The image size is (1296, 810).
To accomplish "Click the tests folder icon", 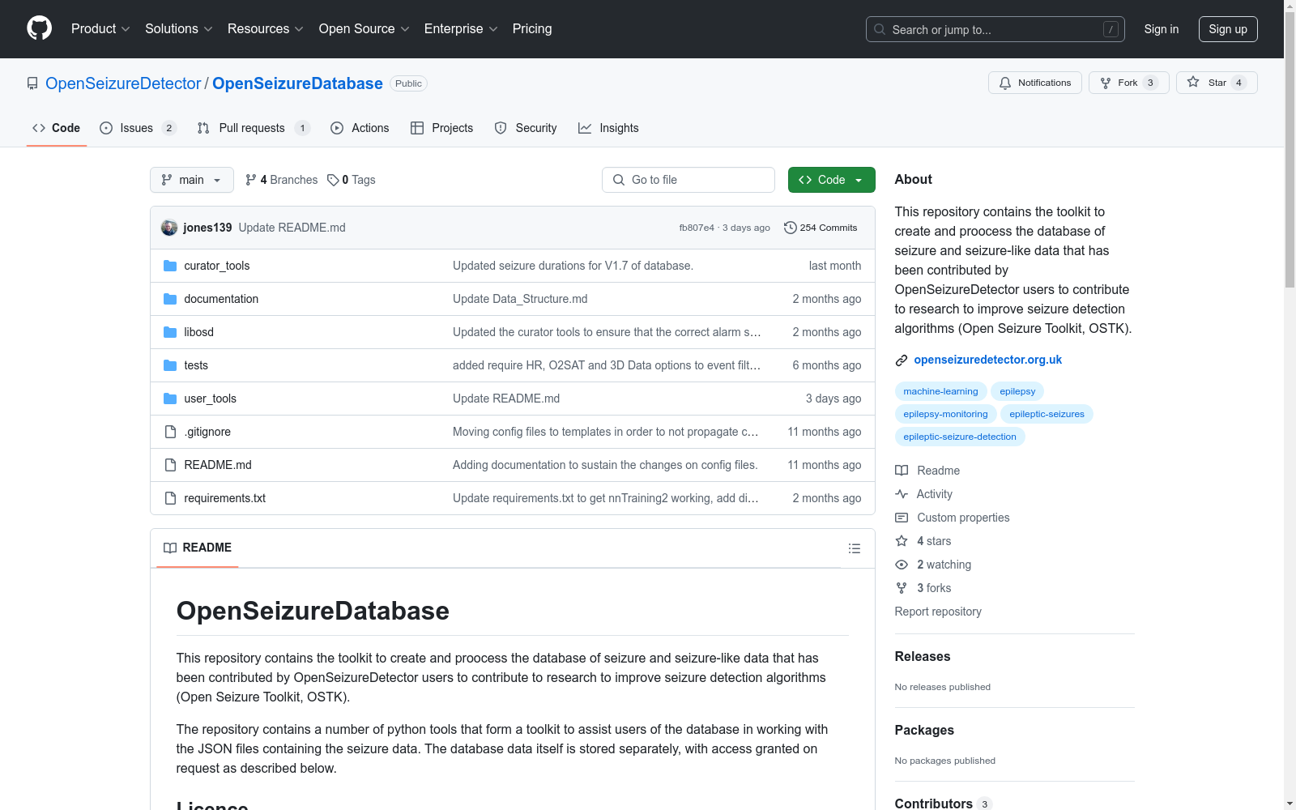I will (170, 365).
